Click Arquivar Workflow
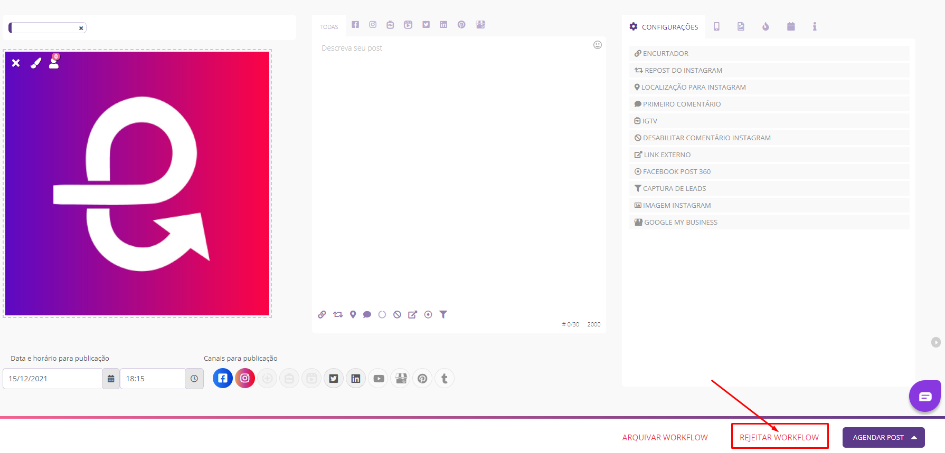Viewport: 945px width, 453px height. pos(665,438)
